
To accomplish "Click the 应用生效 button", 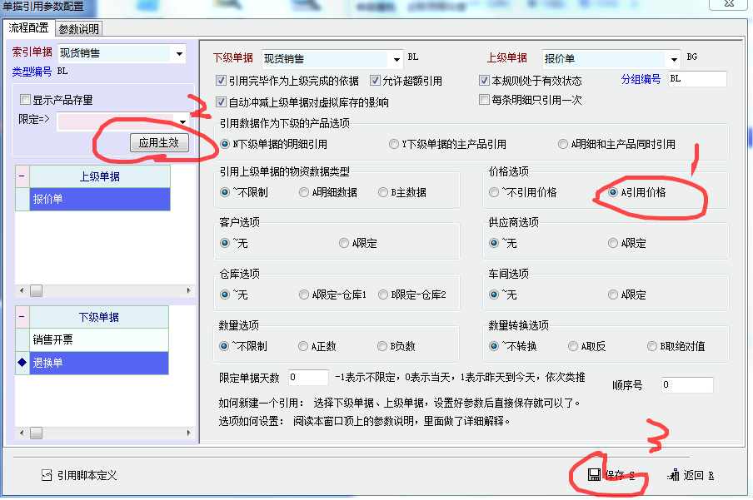I will (159, 143).
